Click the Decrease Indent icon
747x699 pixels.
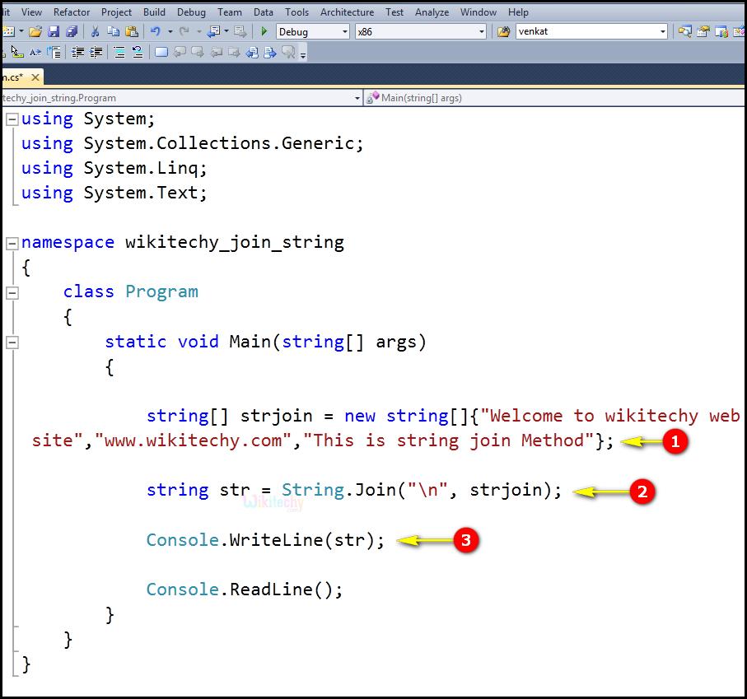pos(78,52)
